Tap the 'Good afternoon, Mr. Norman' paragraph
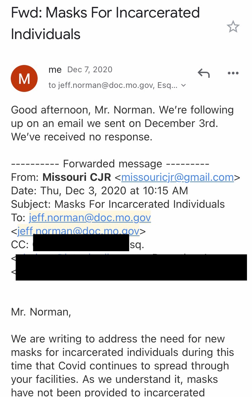The image size is (252, 397). pos(122,123)
